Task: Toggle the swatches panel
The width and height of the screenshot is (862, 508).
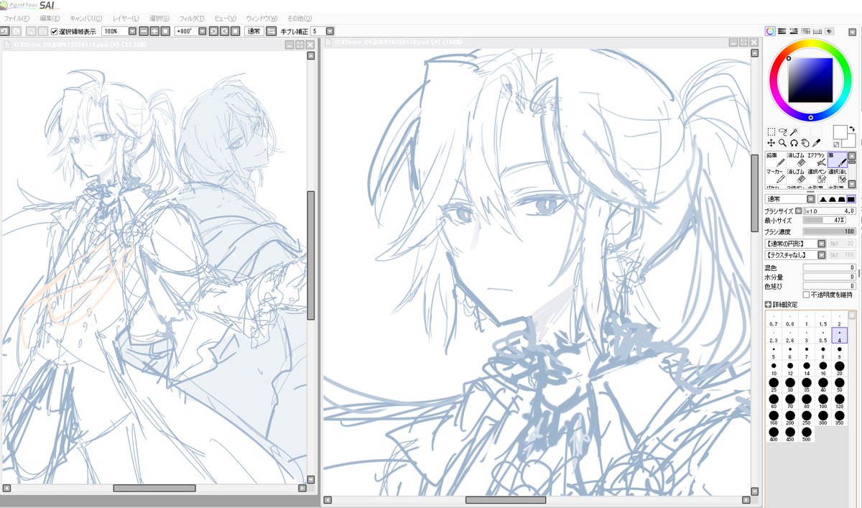Action: pos(817,31)
